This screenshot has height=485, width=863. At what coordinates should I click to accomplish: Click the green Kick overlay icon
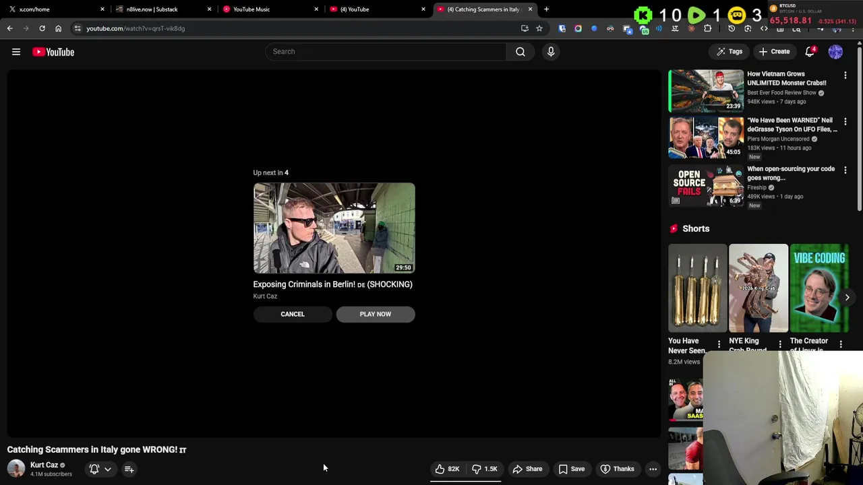[643, 15]
